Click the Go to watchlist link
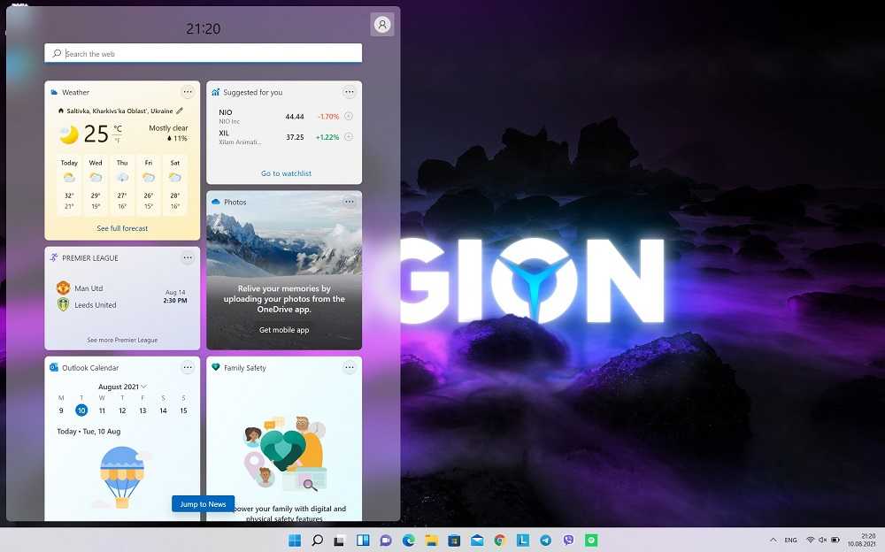Image resolution: width=885 pixels, height=552 pixels. [x=286, y=173]
